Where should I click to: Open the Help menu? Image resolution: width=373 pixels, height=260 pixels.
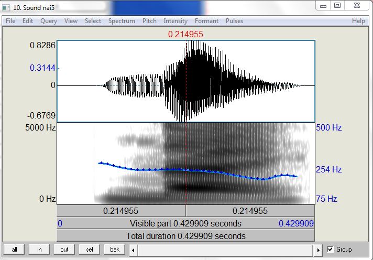click(358, 21)
